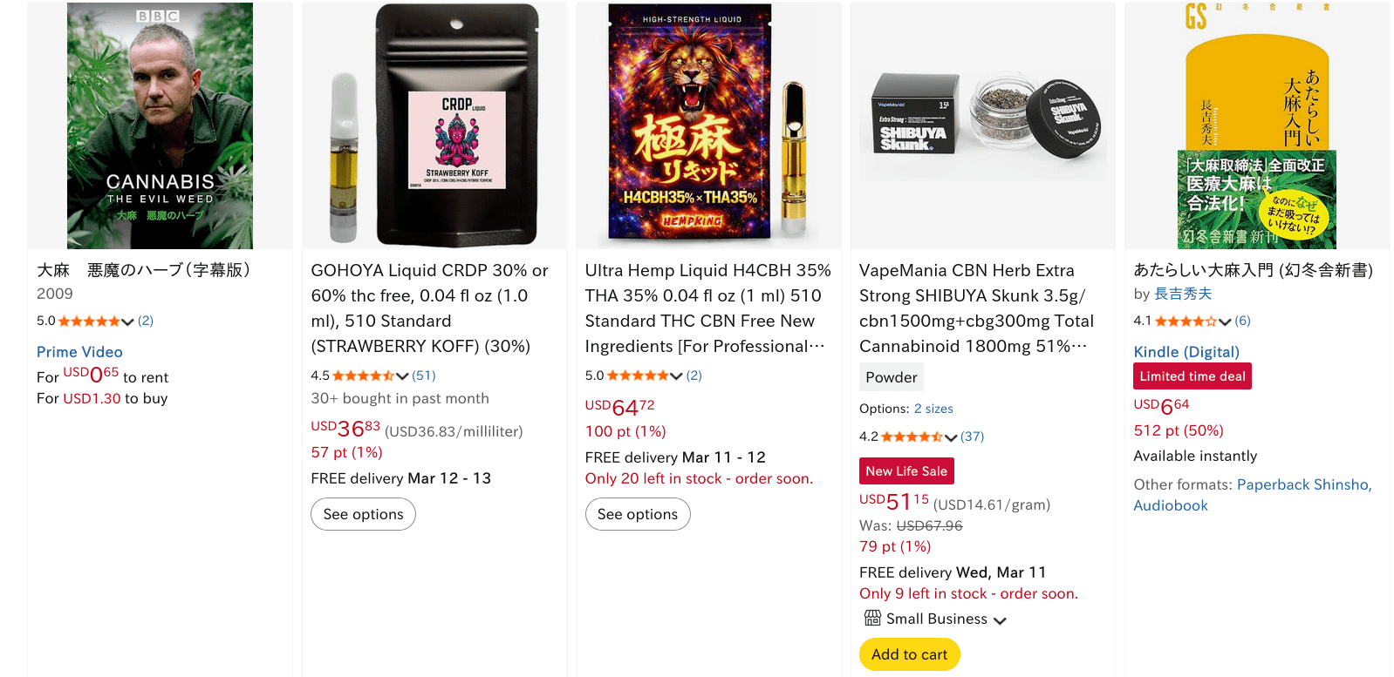
Task: Click the Small Business storefront icon
Action: [872, 619]
